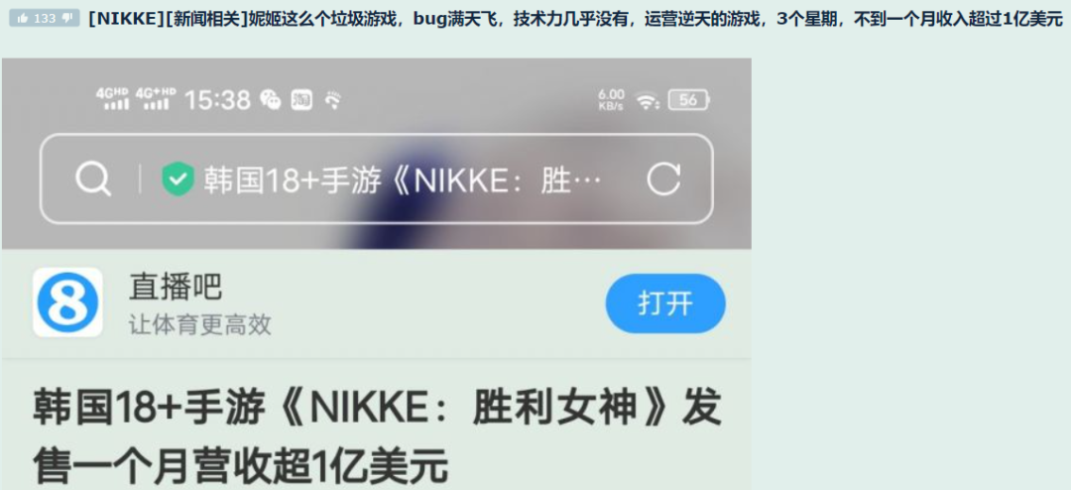Click the 15:38 clock
1071x490 pixels.
(217, 100)
